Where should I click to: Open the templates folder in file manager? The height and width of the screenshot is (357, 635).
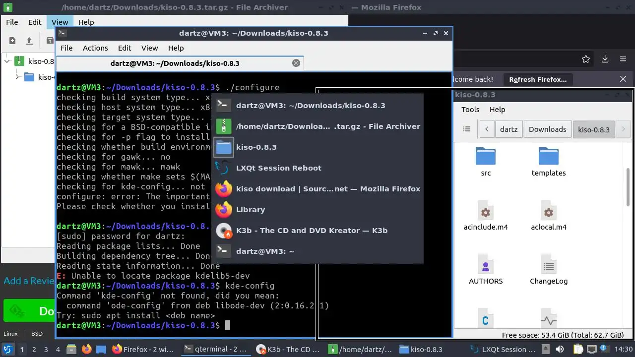(x=549, y=161)
